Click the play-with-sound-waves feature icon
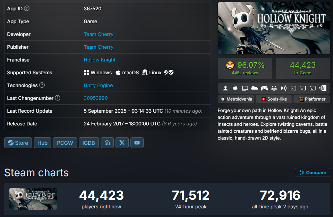The image size is (333, 217). [283, 88]
